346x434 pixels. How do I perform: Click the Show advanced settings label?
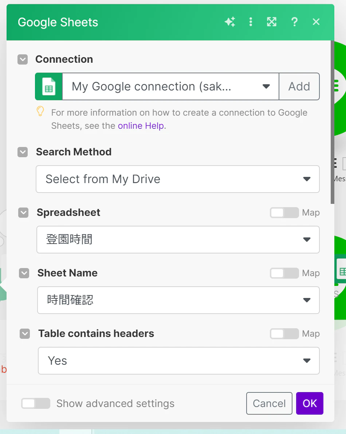pyautogui.click(x=115, y=404)
